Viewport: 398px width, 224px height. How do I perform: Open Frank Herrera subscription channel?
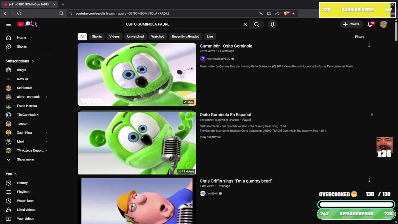27,106
